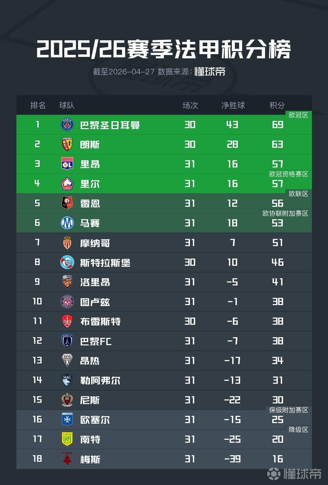The width and height of the screenshot is (328, 485).
Task: Click the LOSC Lille badge
Action: 67,184
